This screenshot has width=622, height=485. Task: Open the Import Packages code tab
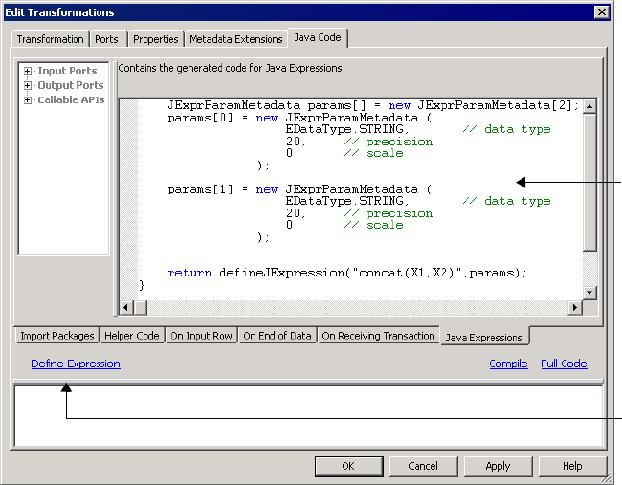click(x=57, y=336)
